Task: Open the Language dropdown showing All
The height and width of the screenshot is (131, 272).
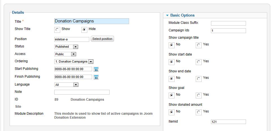Action: click(x=66, y=85)
